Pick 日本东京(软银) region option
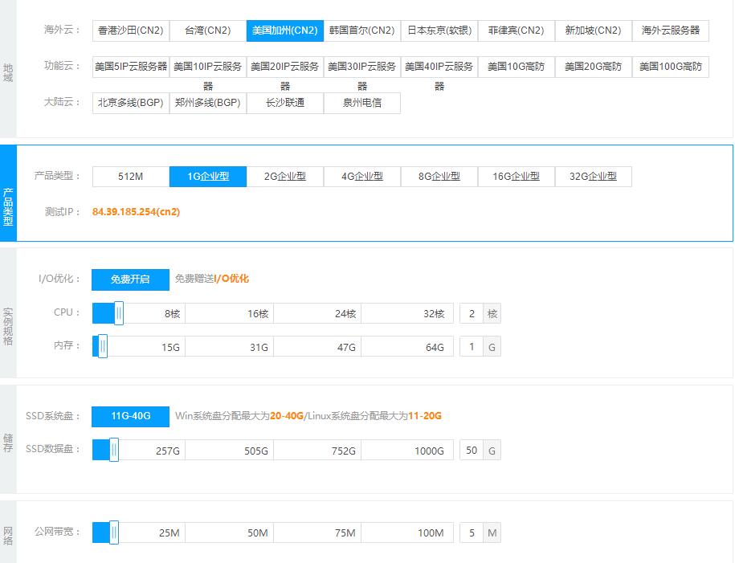This screenshot has height=563, width=735. point(439,31)
